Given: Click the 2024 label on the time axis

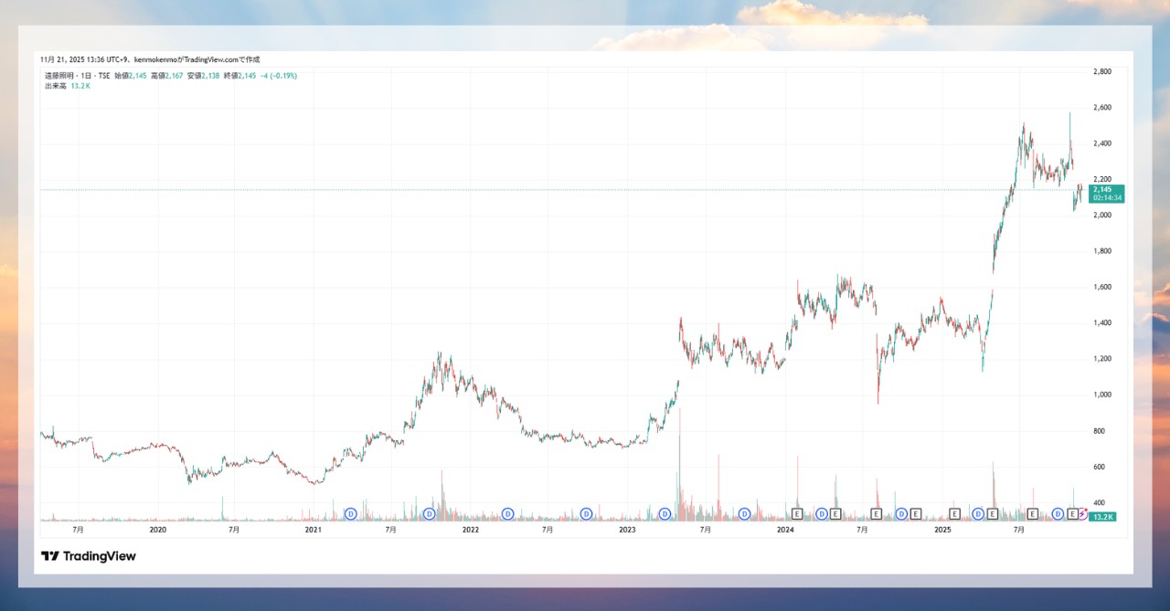Looking at the screenshot, I should [x=785, y=529].
